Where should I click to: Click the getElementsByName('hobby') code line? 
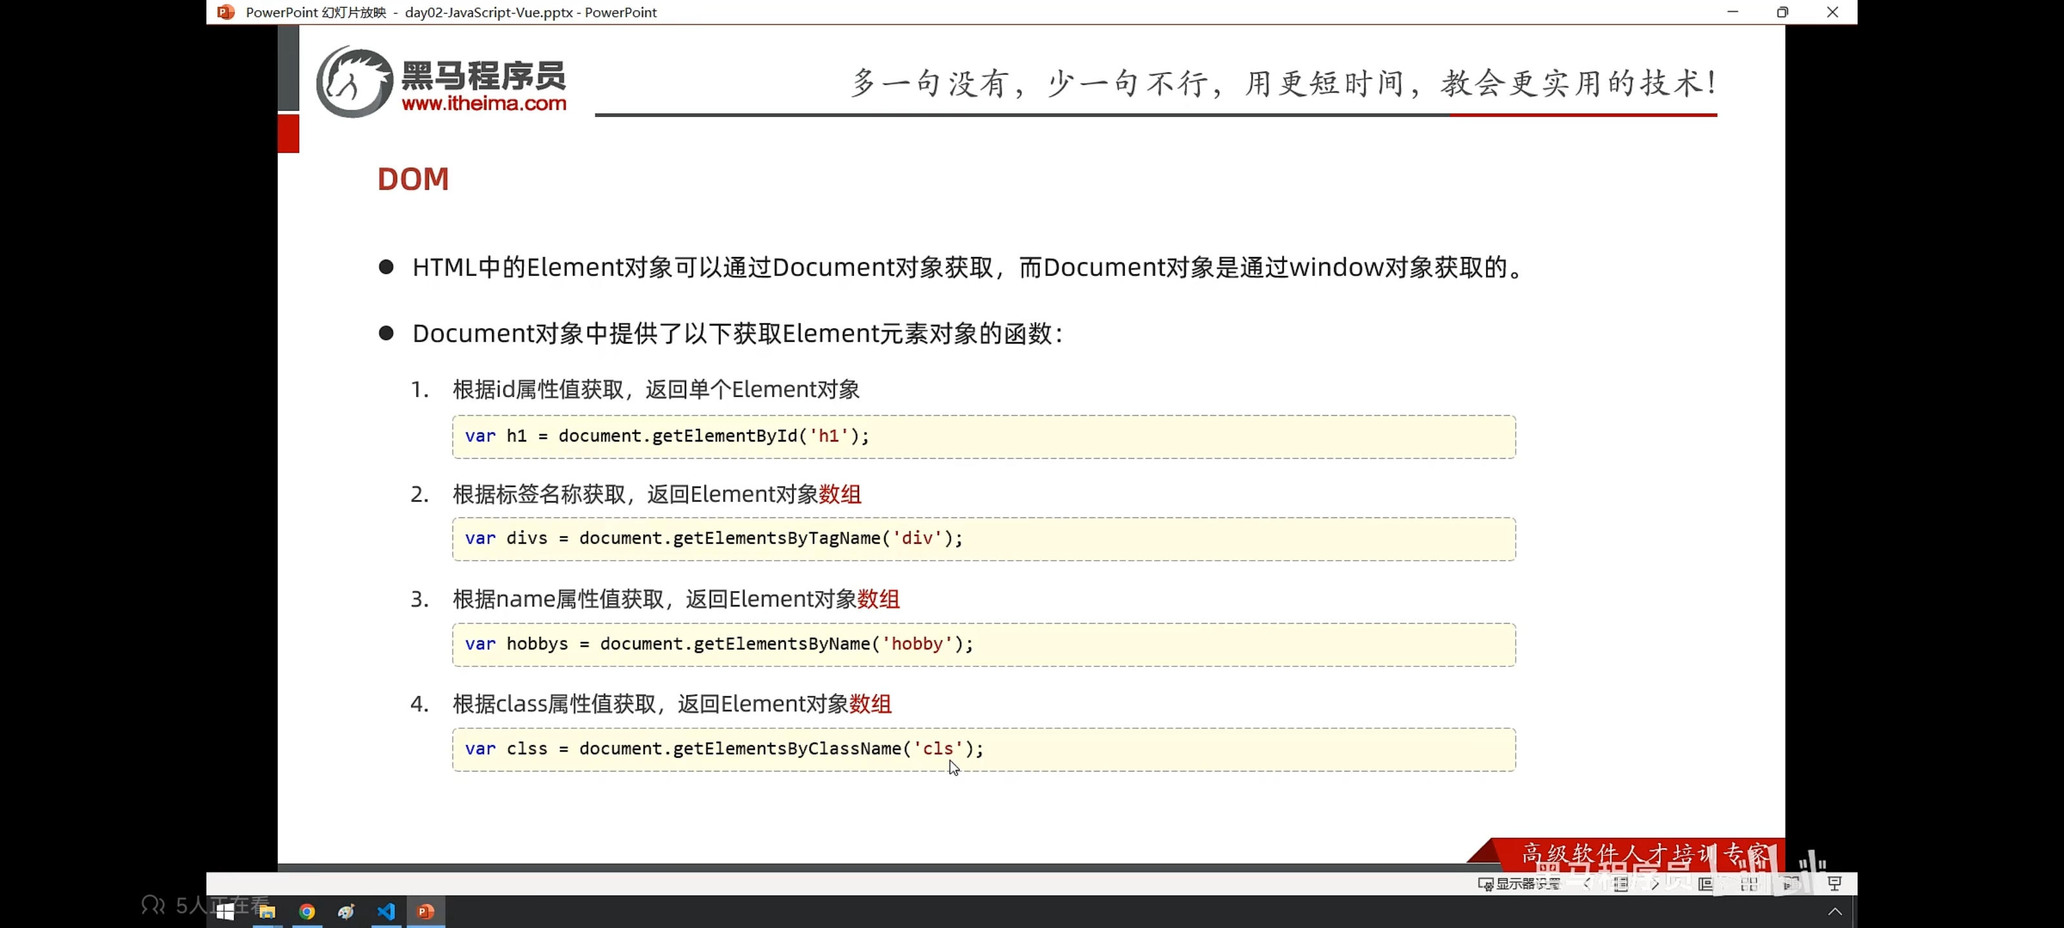pos(719,644)
